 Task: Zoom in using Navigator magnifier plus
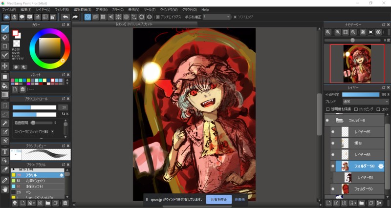(338, 32)
